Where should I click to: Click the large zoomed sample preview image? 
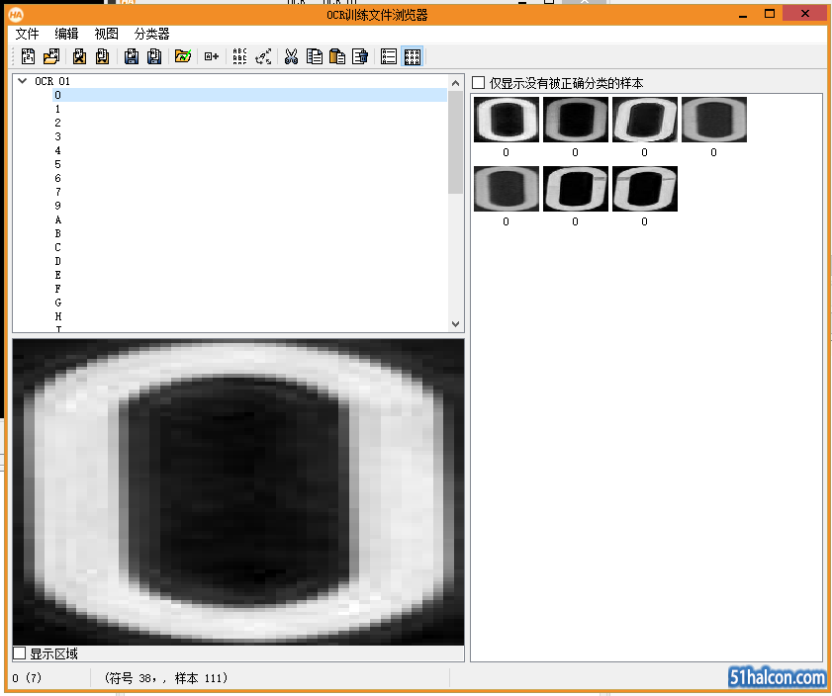238,492
